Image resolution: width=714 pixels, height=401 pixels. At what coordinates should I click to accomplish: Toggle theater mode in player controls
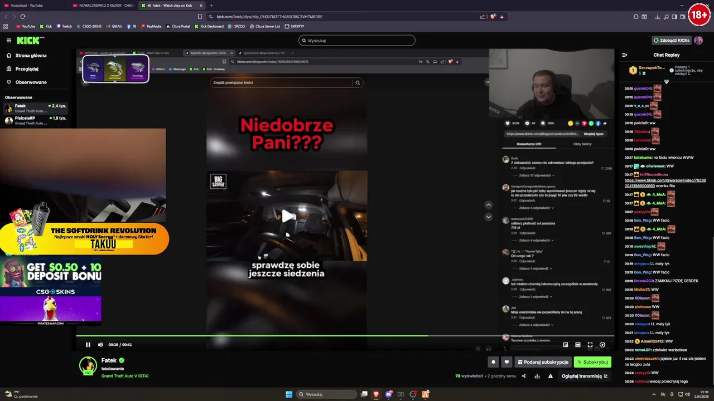[x=578, y=345]
